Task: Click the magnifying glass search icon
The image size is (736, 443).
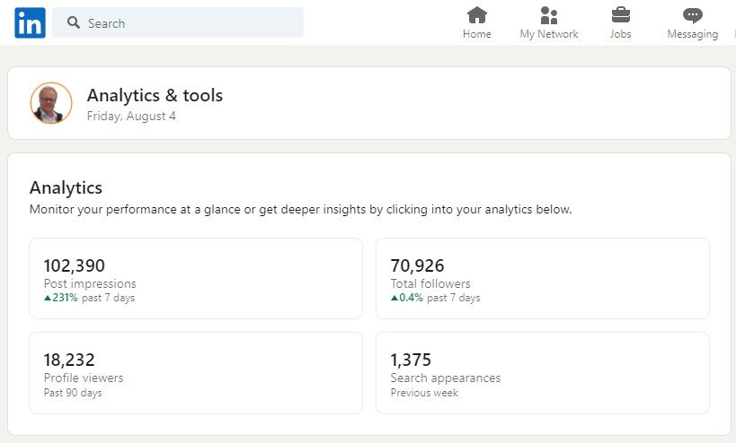Action: click(x=73, y=22)
